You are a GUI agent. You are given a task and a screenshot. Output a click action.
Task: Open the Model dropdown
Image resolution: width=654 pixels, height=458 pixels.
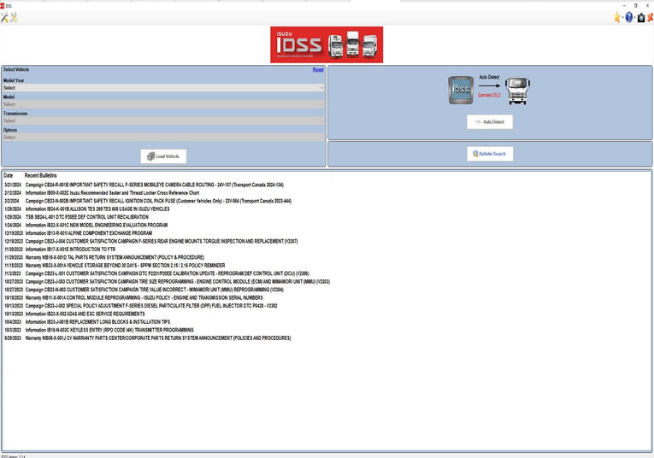tap(163, 104)
